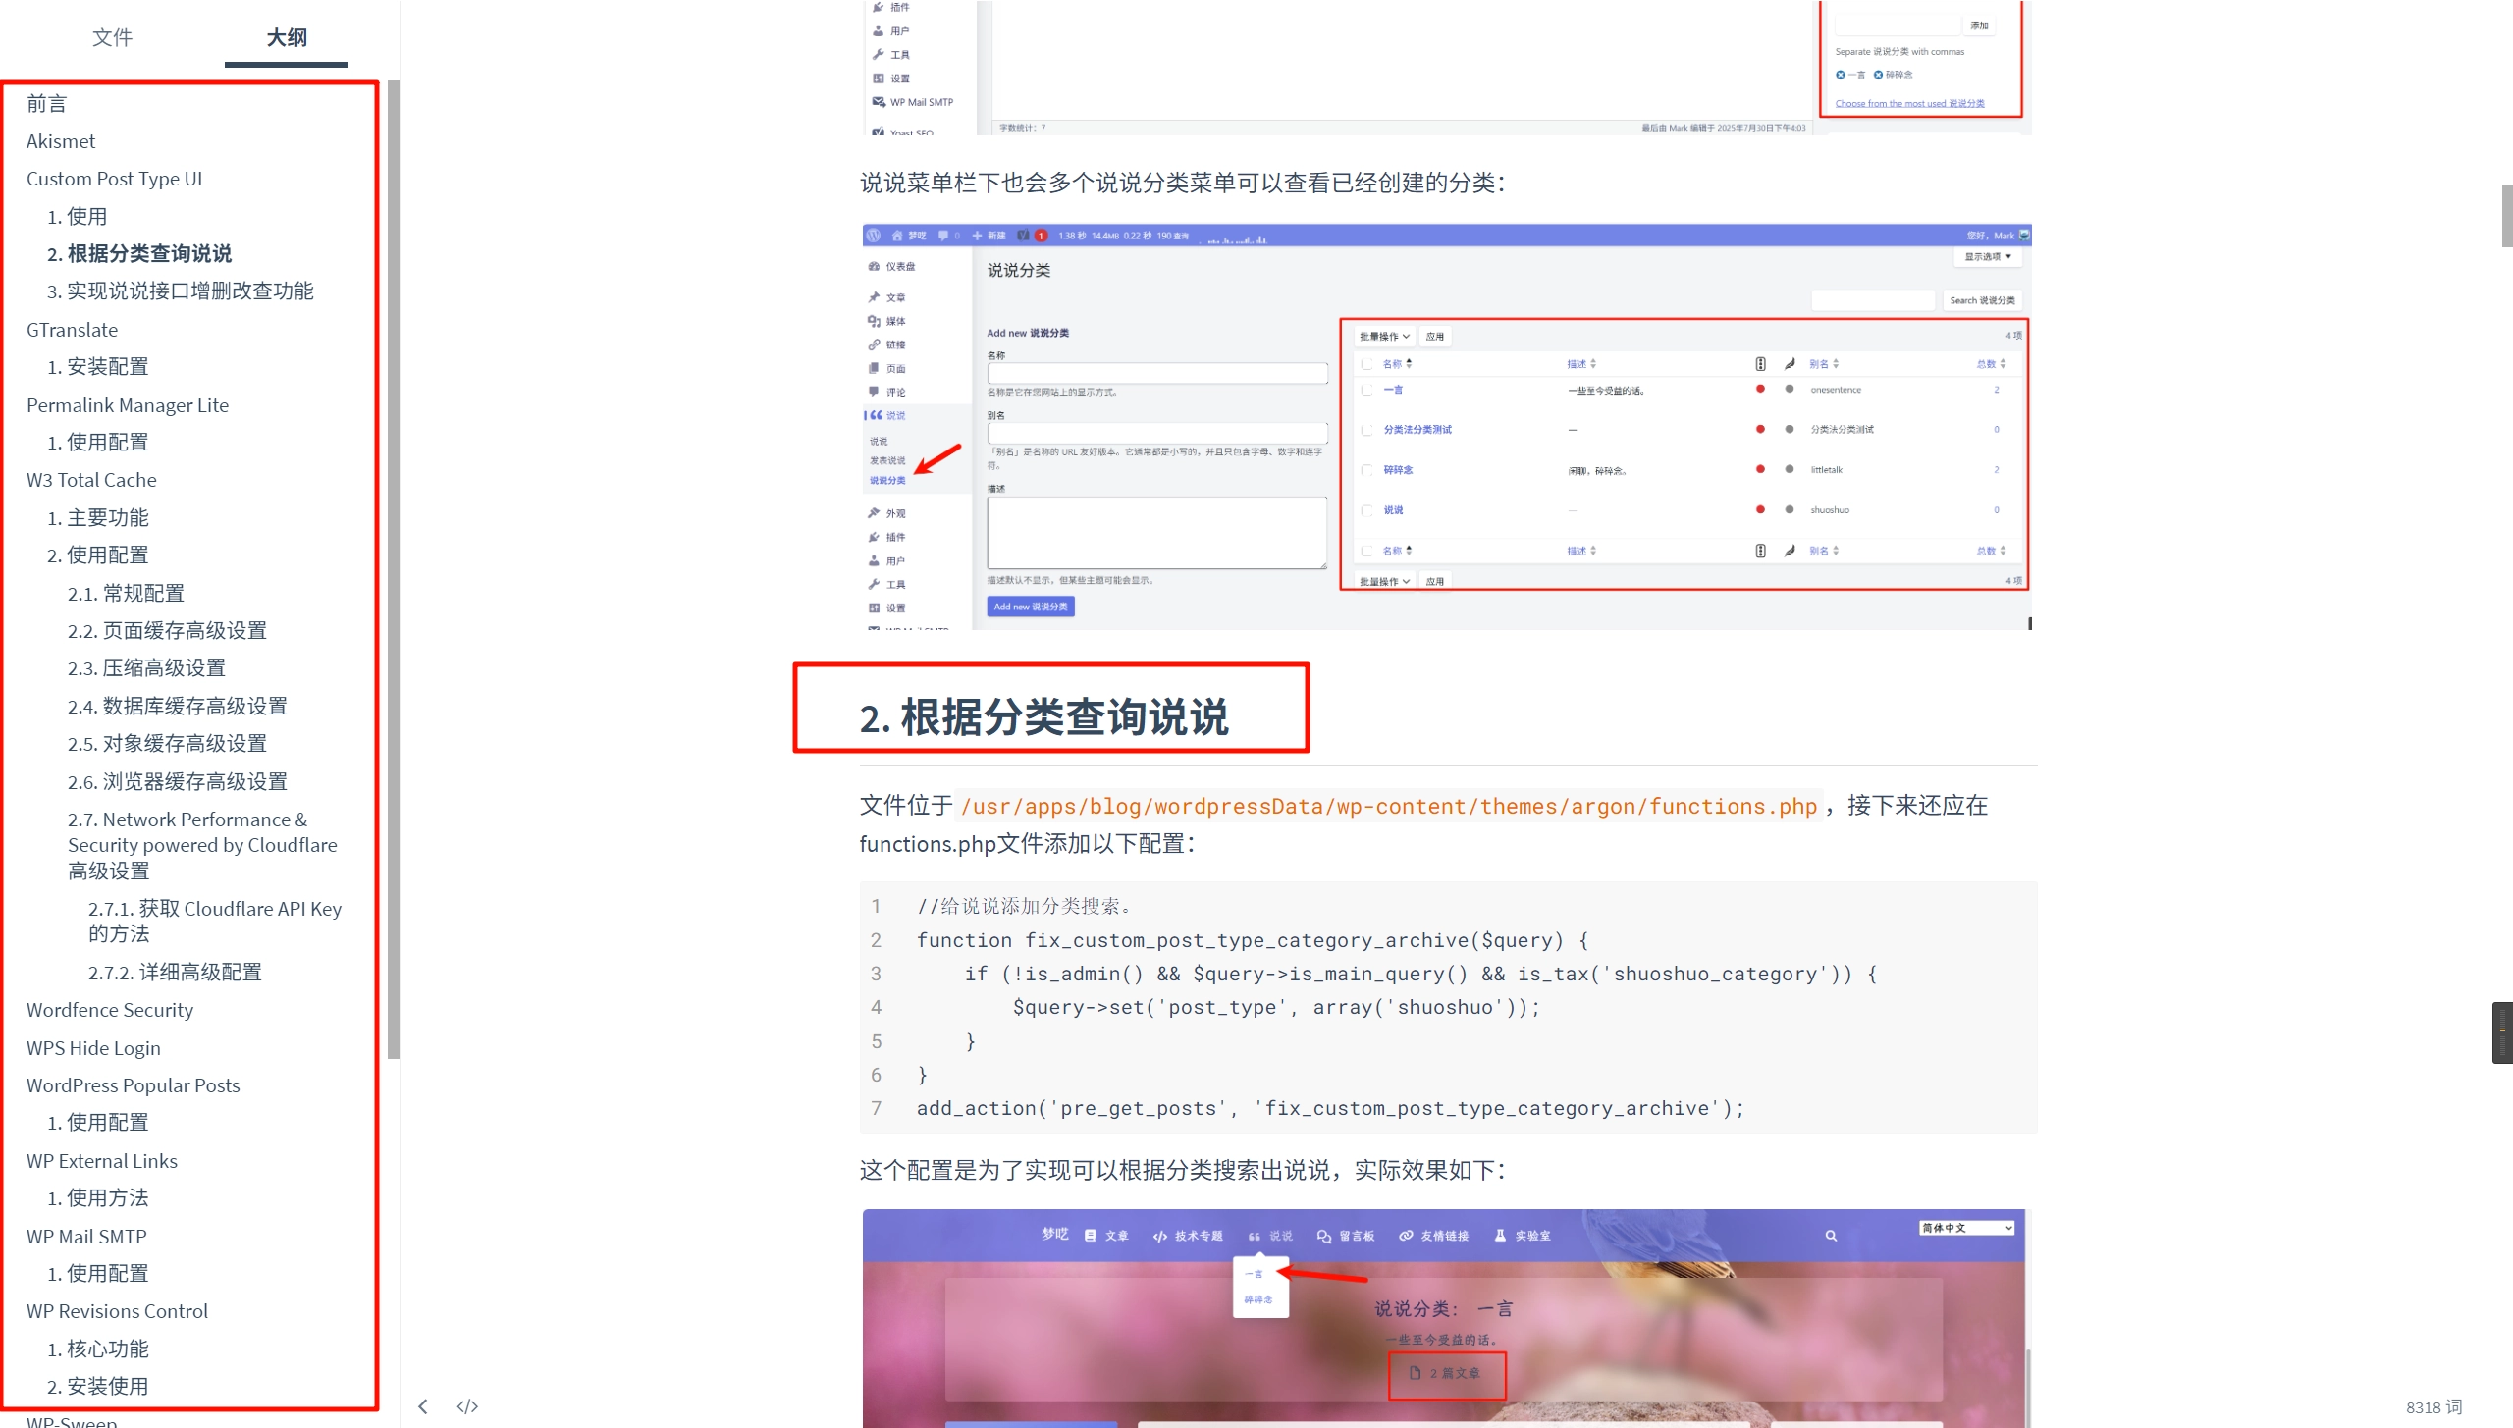Jump to WP External Links section

click(102, 1161)
